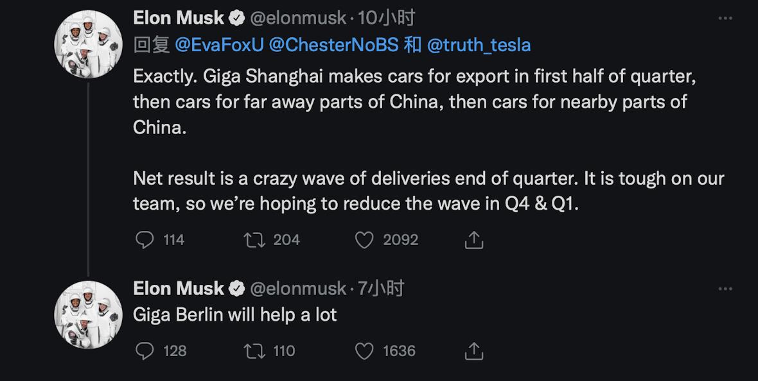Screen dimensions: 758x381
Task: Open more options for the Giga Berlin tweet
Action: pyautogui.click(x=725, y=289)
